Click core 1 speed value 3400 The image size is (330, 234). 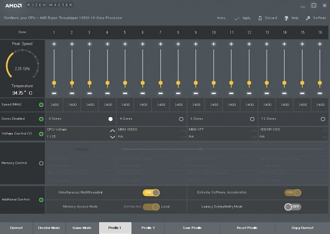point(54,105)
